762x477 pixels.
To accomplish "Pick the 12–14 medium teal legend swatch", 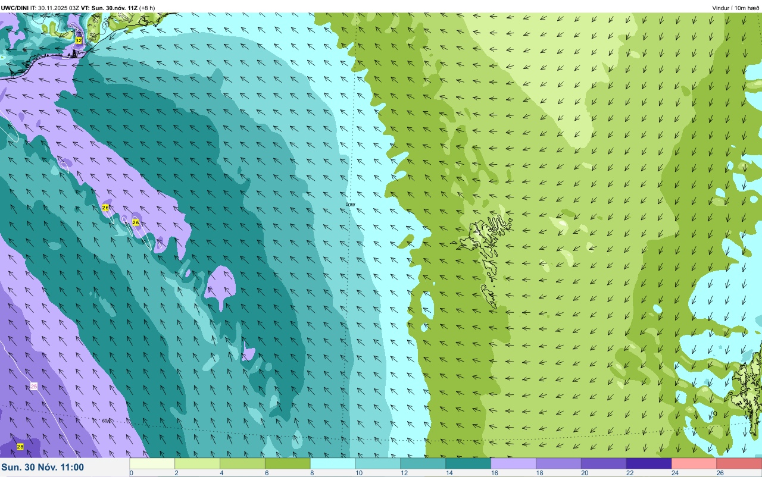I will 423,463.
